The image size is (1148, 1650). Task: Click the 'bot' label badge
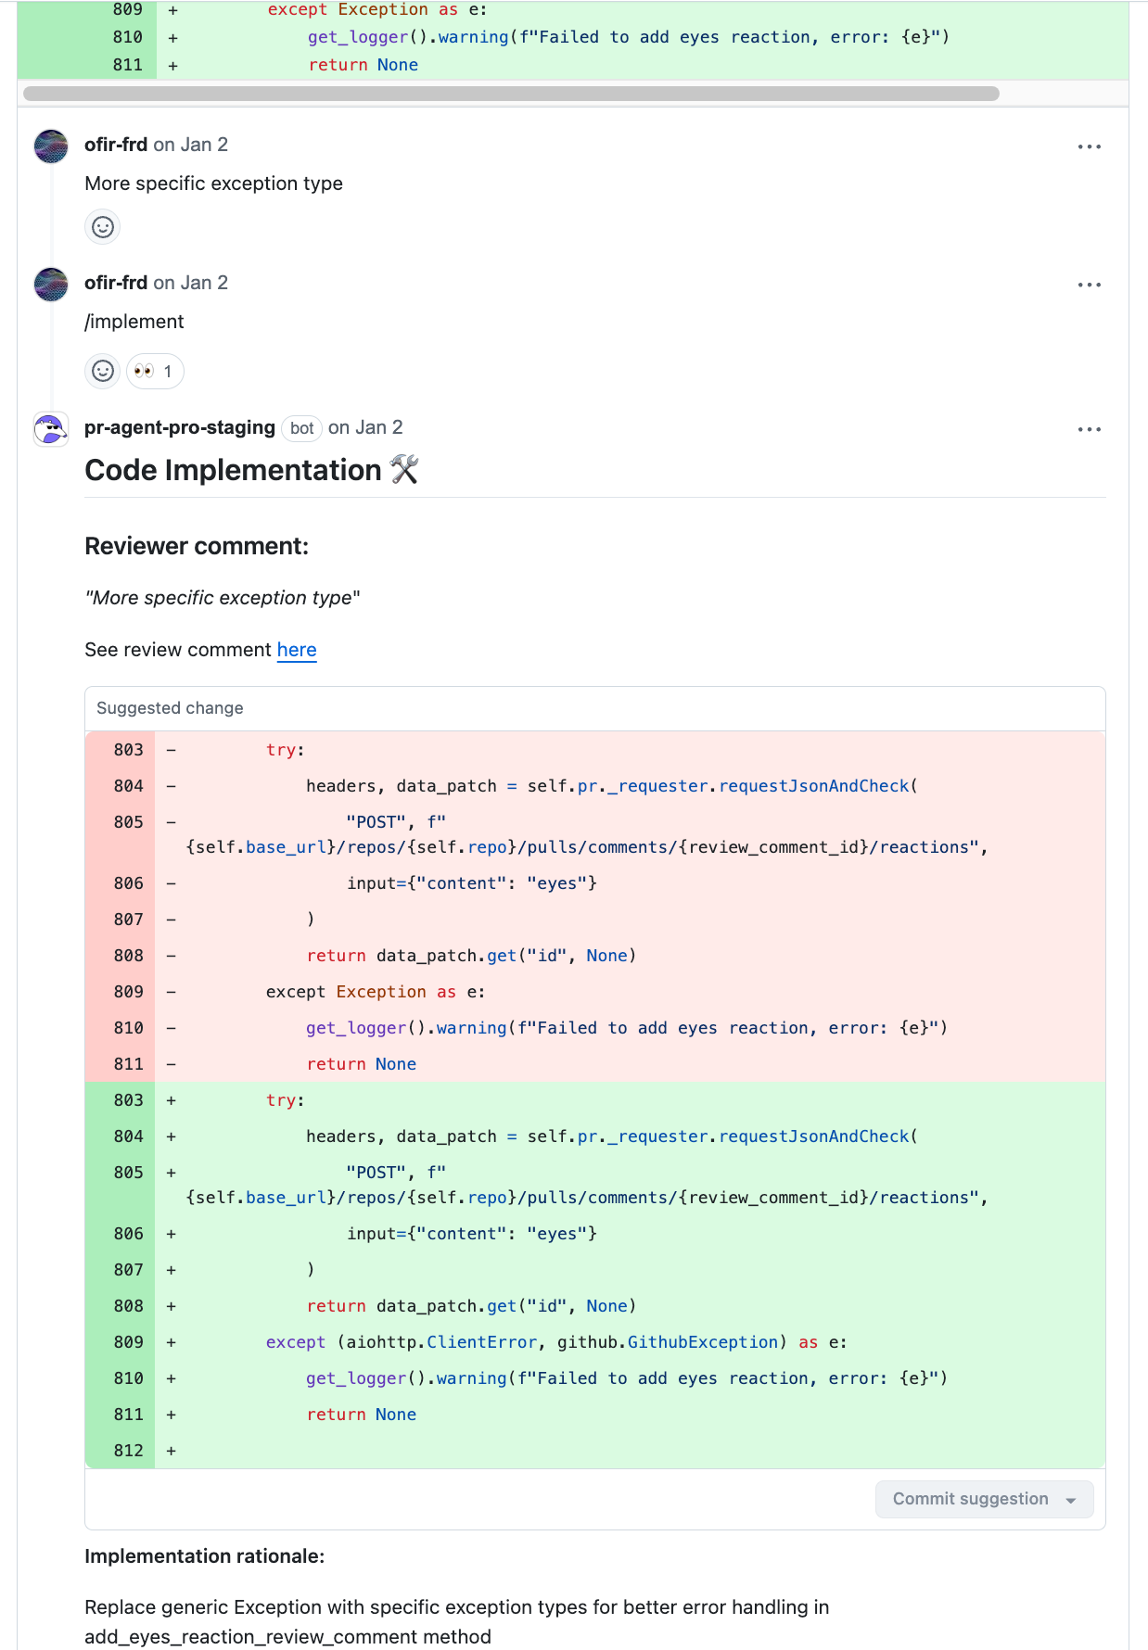click(x=301, y=428)
